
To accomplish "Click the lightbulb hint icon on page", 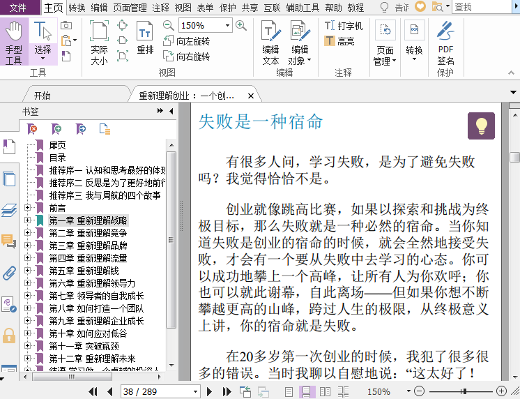I will pos(481,126).
